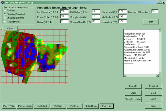The height and width of the screenshot is (111, 166).
Task: Click the Insert ID button
Action: tap(133, 86)
